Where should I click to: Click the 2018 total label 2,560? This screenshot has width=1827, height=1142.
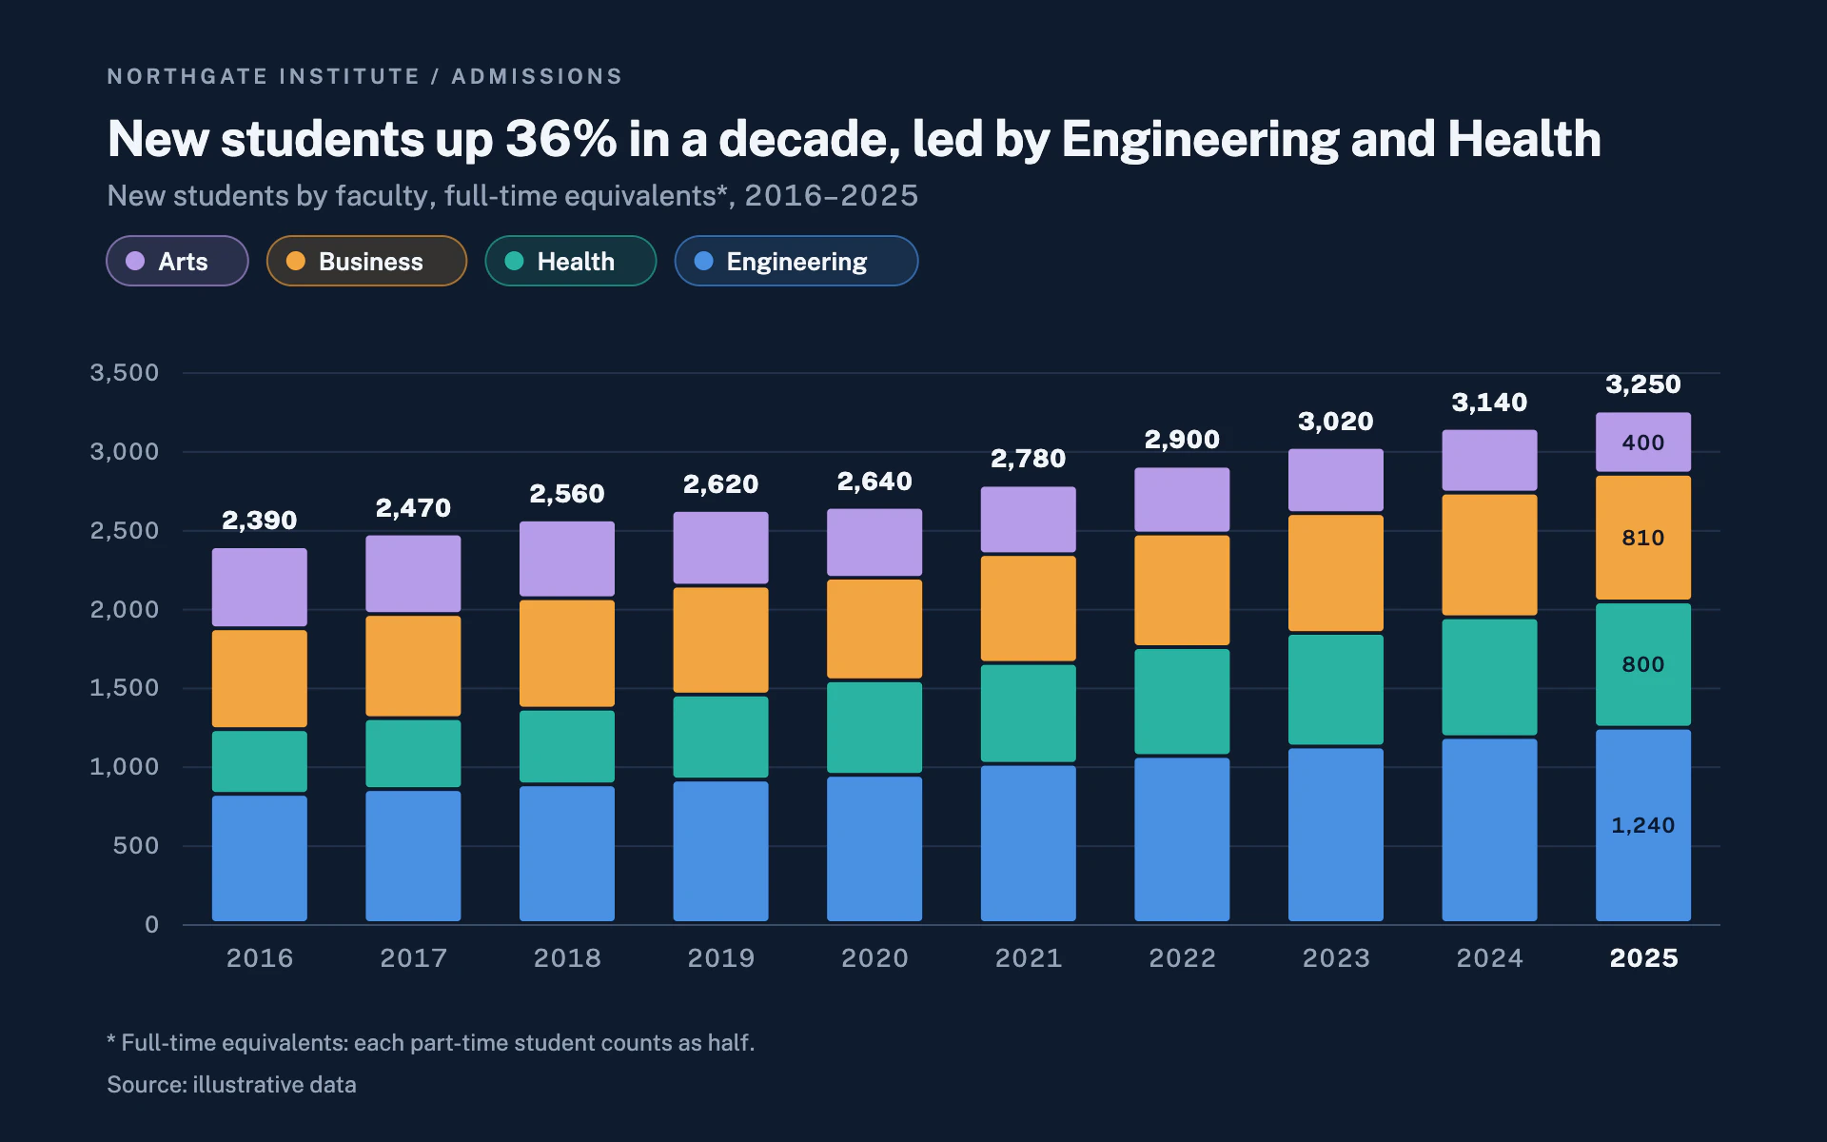point(566,494)
